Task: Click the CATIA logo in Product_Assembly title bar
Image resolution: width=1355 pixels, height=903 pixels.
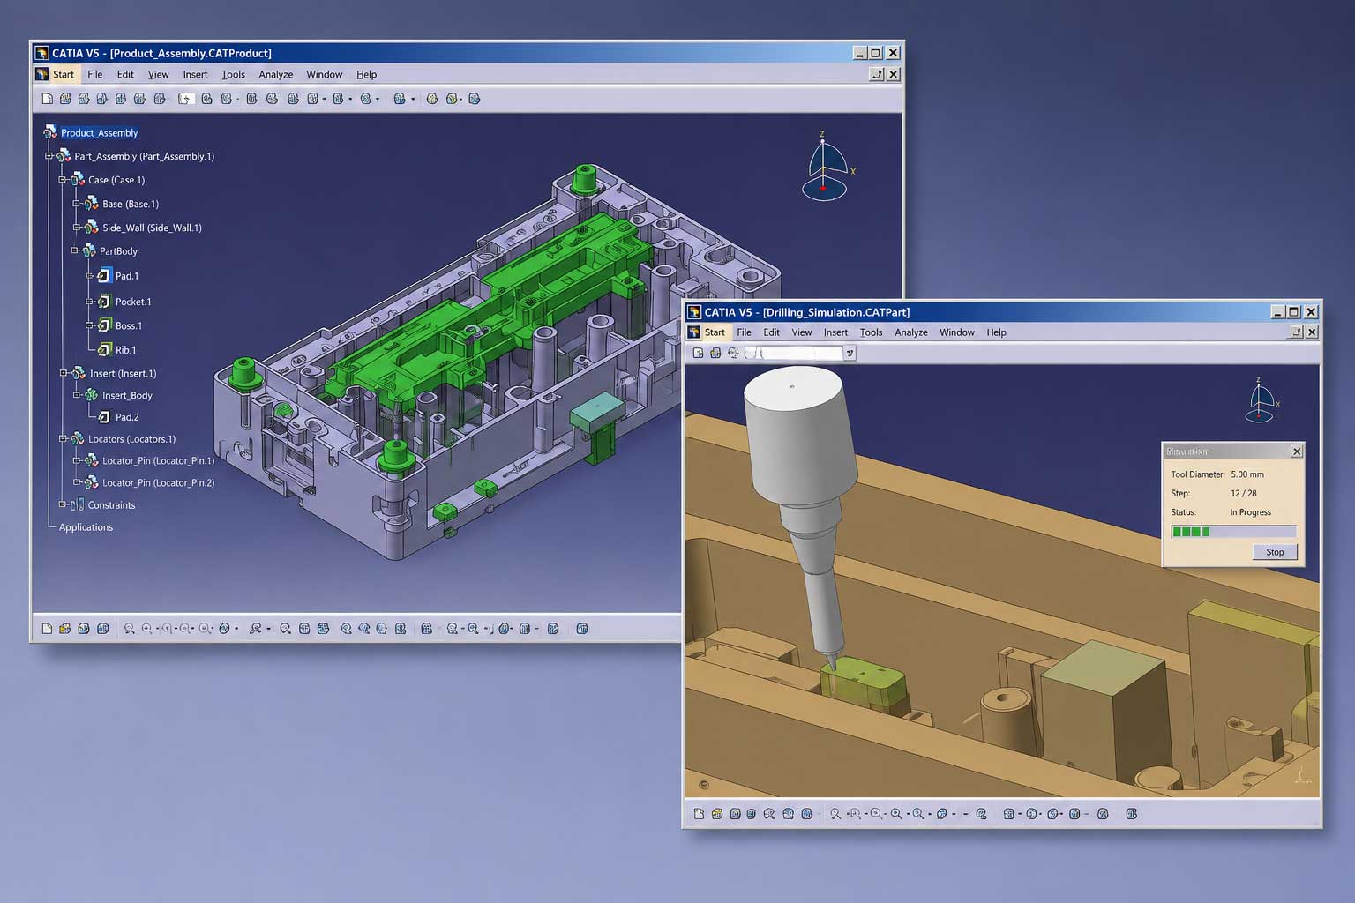Action: pos(41,53)
